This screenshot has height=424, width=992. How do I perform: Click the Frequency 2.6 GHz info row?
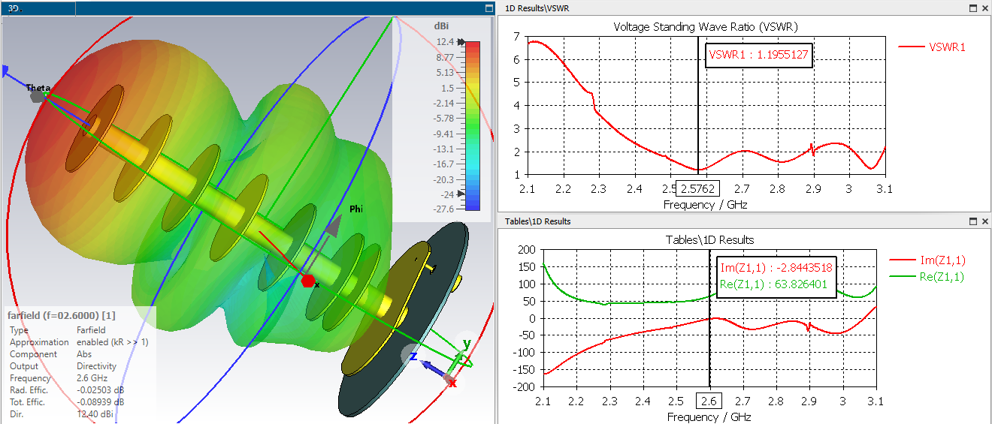57,378
